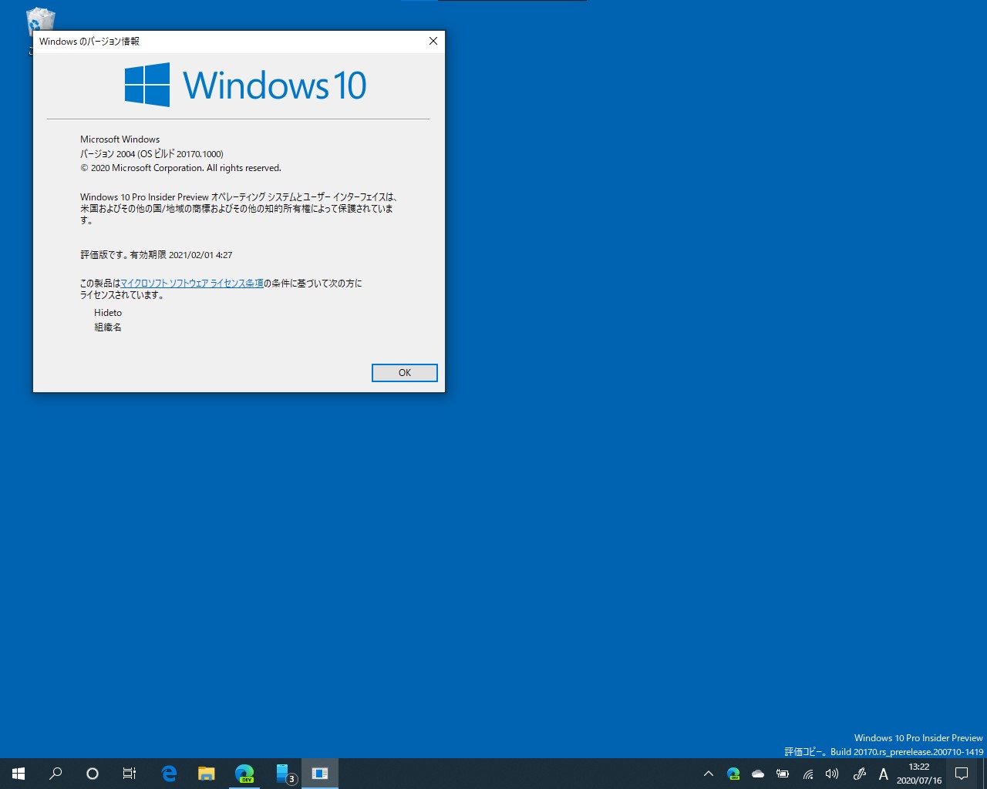The height and width of the screenshot is (789, 987).
Task: Open the Action Center notification icon
Action: tap(962, 774)
